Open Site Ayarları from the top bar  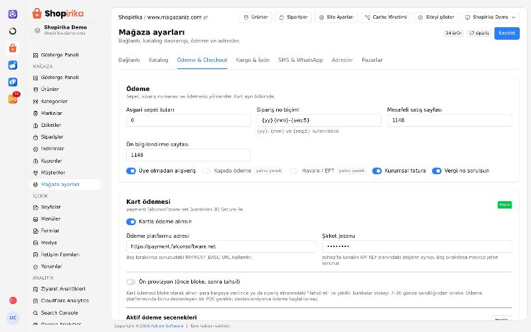(x=337, y=17)
